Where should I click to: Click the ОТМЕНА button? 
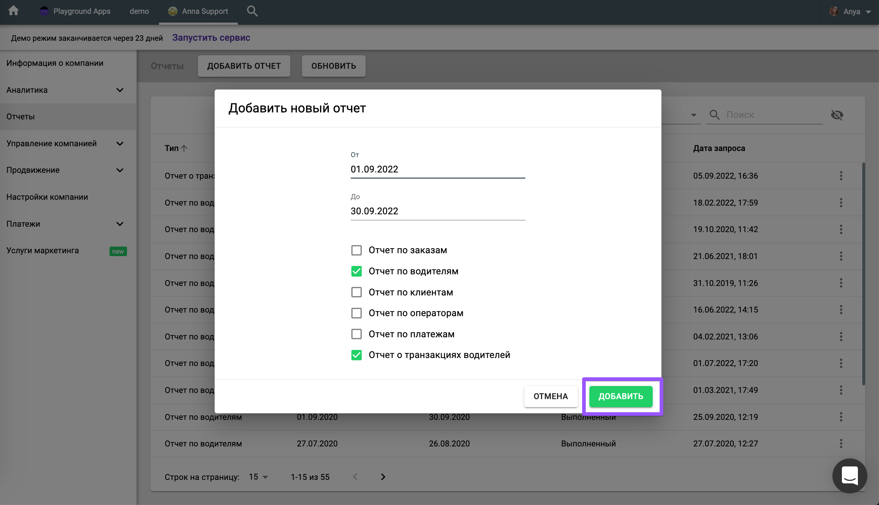550,396
